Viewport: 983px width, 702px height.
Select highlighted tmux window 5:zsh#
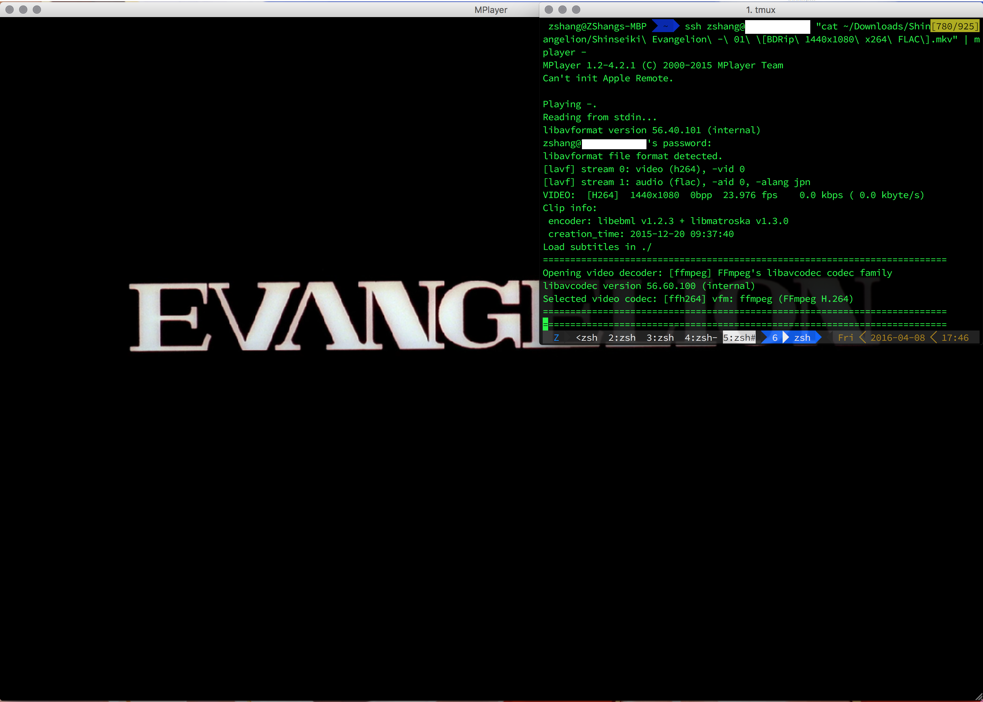[739, 338]
